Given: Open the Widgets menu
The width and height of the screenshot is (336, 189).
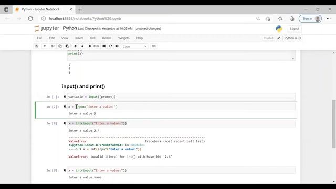Looking at the screenshot, I should tap(124, 38).
